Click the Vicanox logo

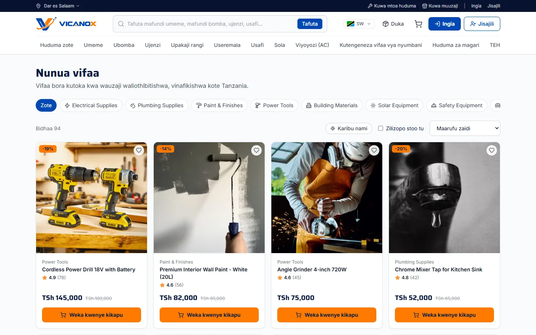click(66, 24)
